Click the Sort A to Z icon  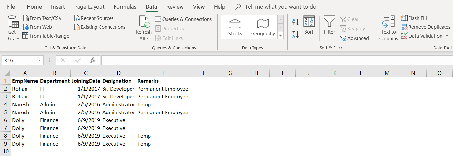(x=295, y=22)
